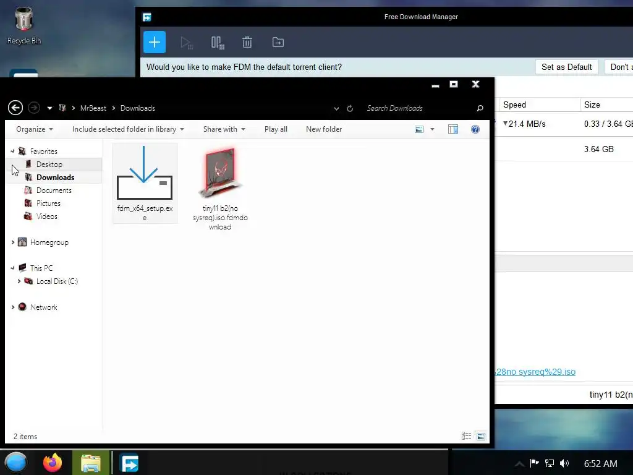Expand Homegroup in navigation pane
633x475 pixels.
[13, 242]
